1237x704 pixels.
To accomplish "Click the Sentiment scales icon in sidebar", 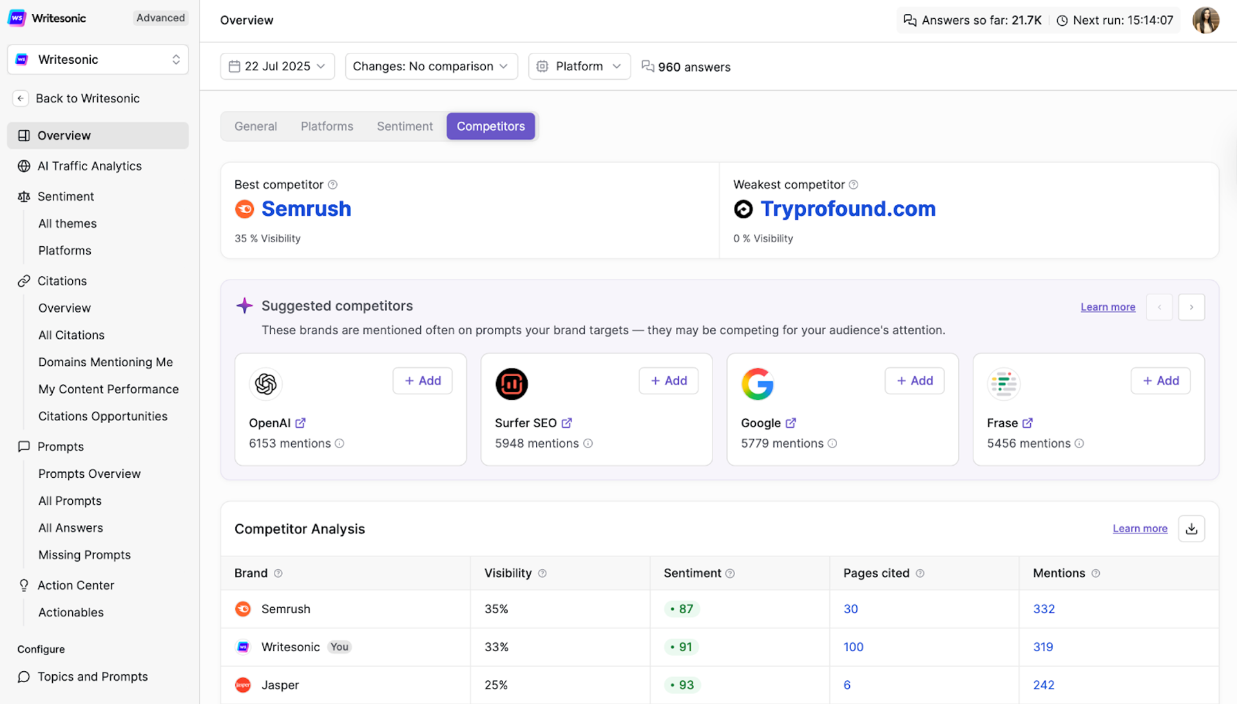I will pos(24,196).
